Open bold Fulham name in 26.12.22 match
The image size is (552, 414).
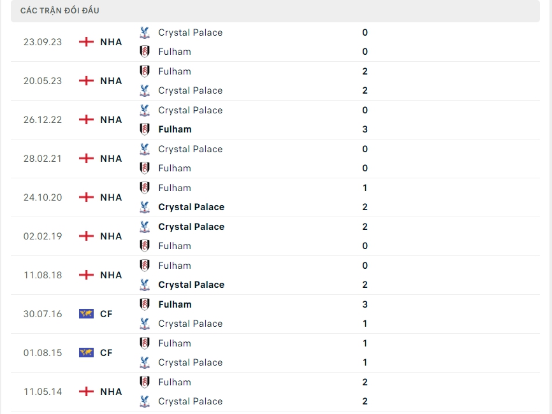pyautogui.click(x=175, y=129)
